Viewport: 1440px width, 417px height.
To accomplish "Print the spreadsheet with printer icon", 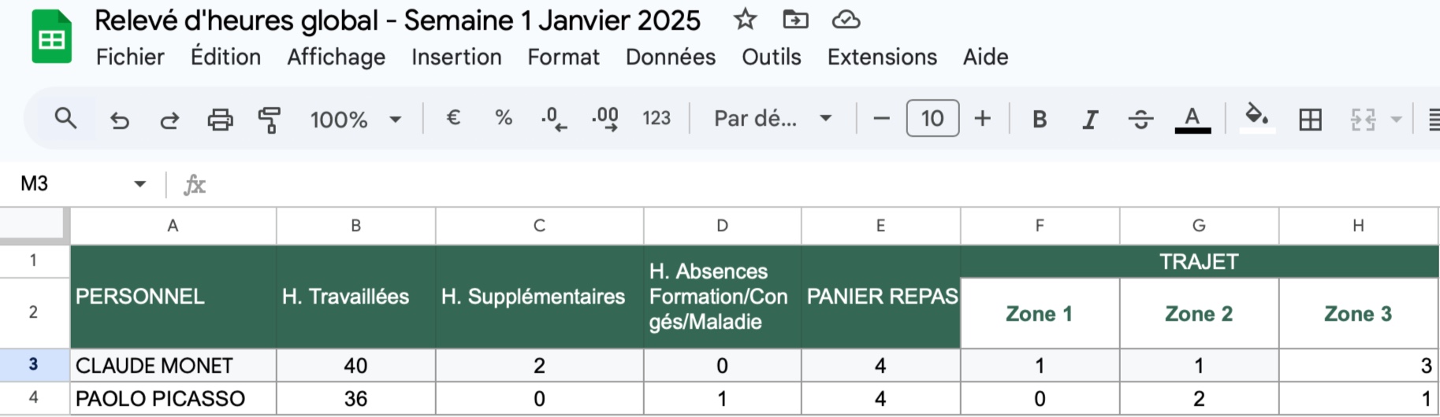I will (x=220, y=120).
